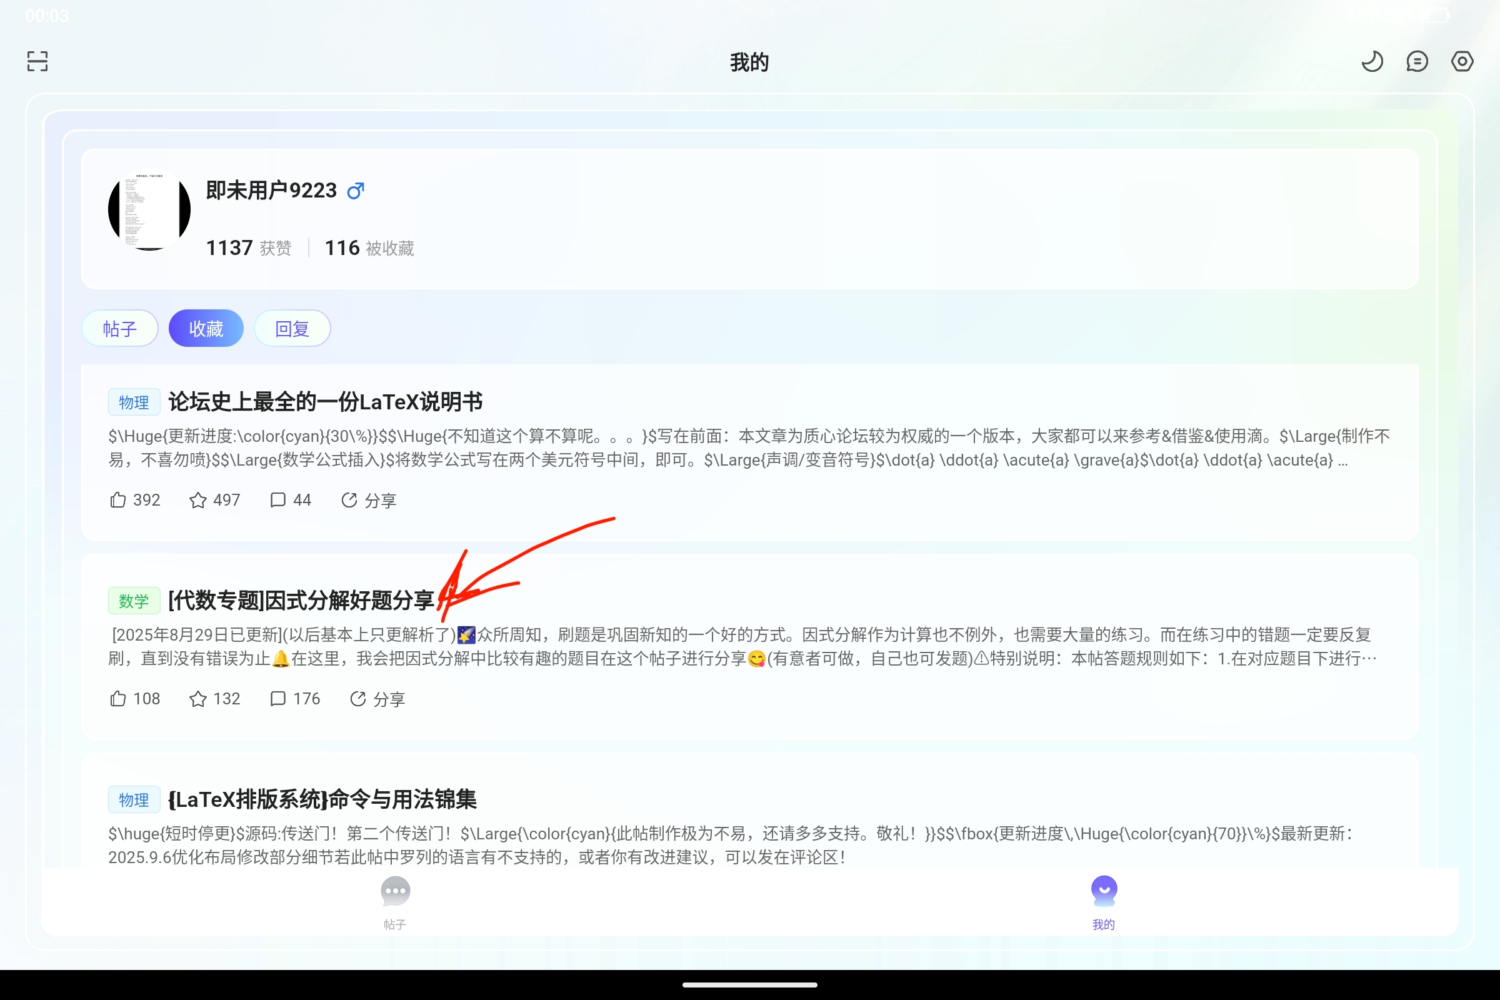The height and width of the screenshot is (1000, 1500).
Task: Open the 数学 category tag
Action: [134, 600]
